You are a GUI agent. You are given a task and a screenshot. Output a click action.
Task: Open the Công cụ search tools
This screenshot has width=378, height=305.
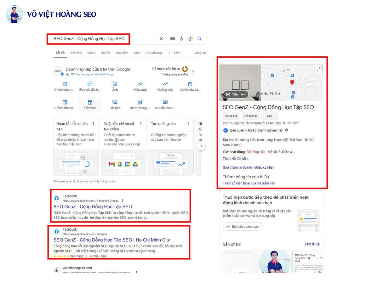[x=199, y=53]
